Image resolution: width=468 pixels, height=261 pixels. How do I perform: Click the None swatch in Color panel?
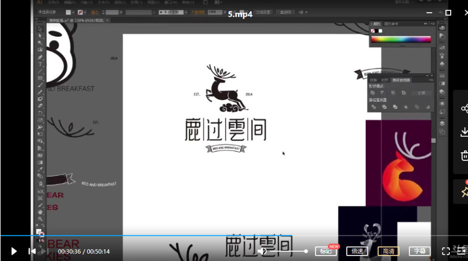(373, 31)
